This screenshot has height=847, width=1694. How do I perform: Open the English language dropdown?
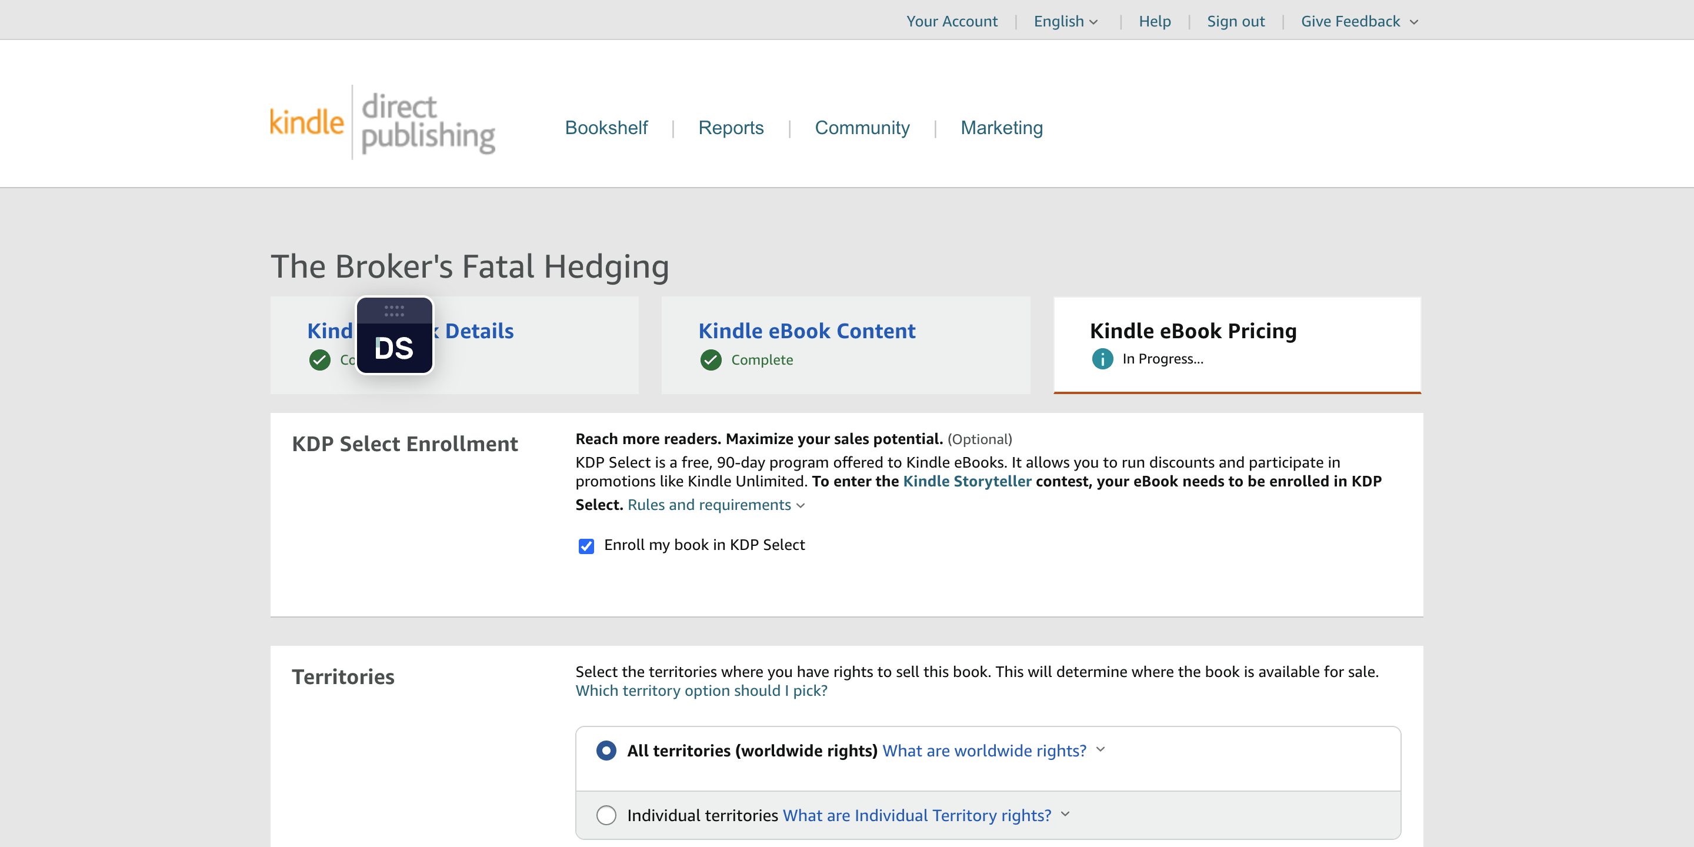click(1065, 21)
